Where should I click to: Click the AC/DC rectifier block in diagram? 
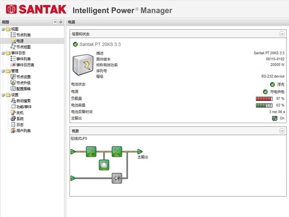(91, 152)
